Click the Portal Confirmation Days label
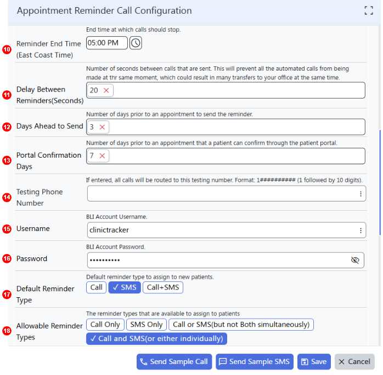 click(x=49, y=161)
